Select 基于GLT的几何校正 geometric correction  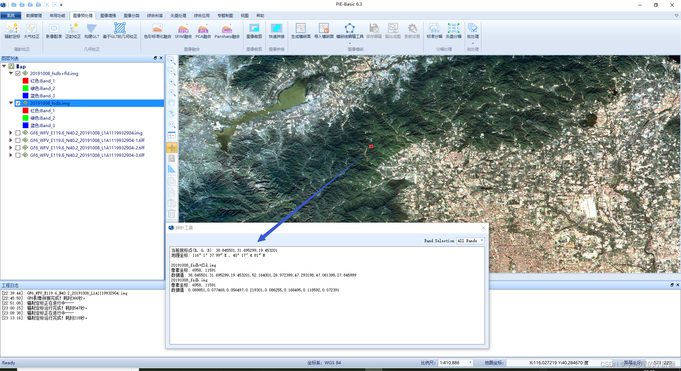(x=120, y=31)
